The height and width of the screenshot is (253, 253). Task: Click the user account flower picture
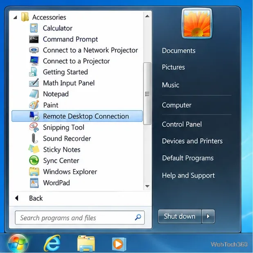pyautogui.click(x=197, y=23)
